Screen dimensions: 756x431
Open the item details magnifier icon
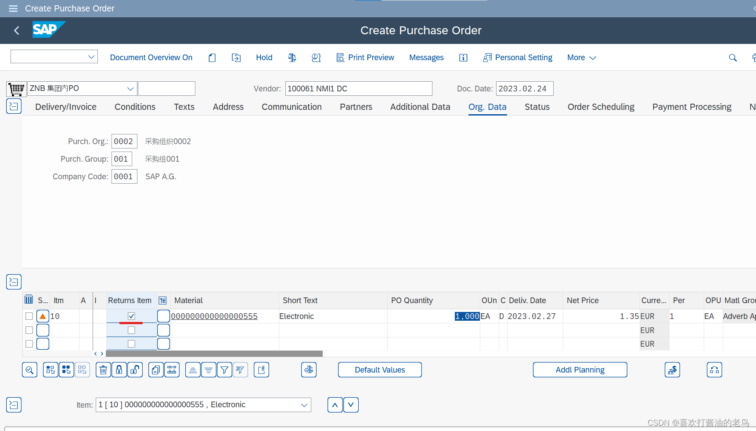point(29,369)
